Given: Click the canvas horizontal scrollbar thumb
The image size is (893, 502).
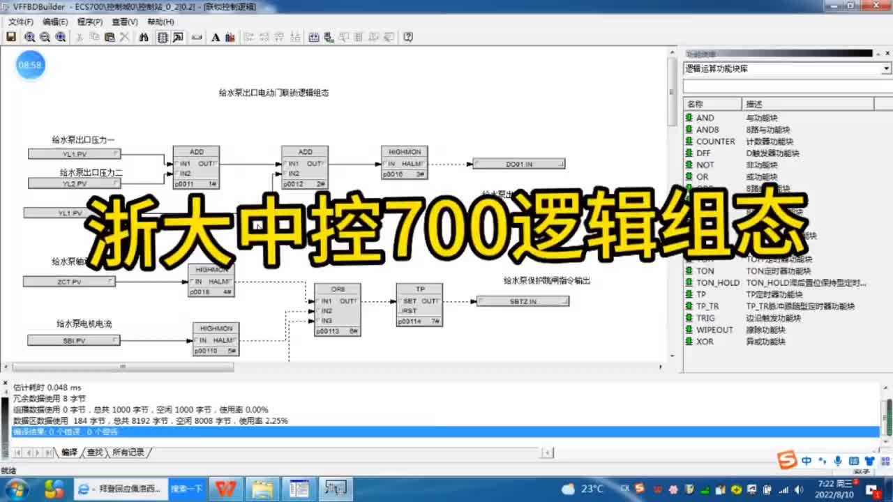Looking at the screenshot, I should (123, 367).
